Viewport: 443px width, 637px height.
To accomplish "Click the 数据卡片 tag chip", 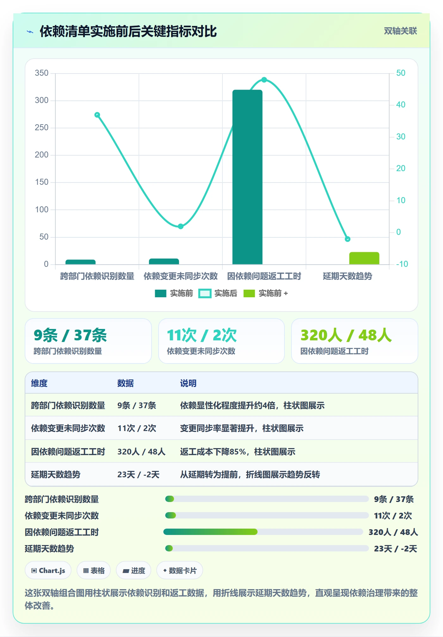I will 180,570.
